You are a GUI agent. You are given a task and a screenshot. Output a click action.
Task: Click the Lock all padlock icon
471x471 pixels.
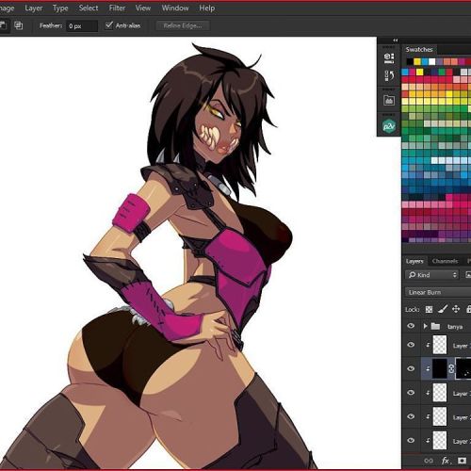click(x=468, y=309)
